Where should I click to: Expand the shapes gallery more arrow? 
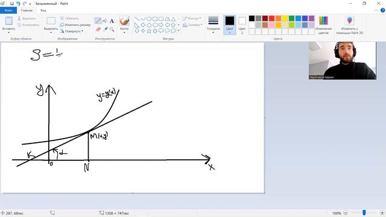[179, 31]
